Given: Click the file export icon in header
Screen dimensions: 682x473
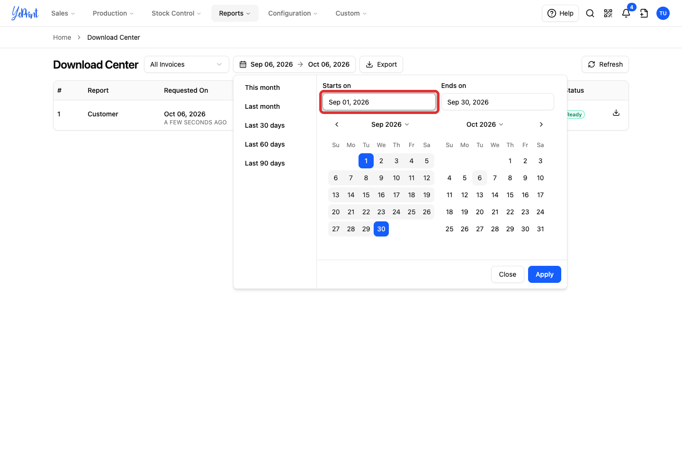Looking at the screenshot, I should (644, 13).
